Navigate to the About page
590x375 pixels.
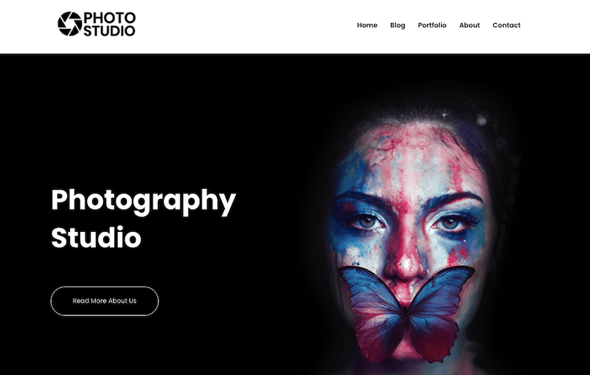469,25
